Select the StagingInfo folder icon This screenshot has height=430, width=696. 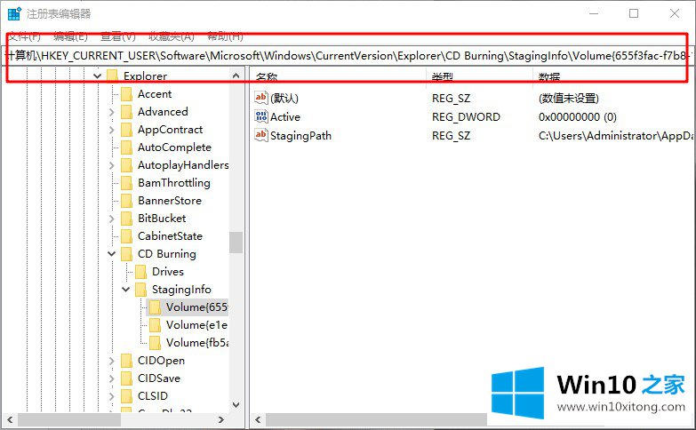[x=141, y=290]
